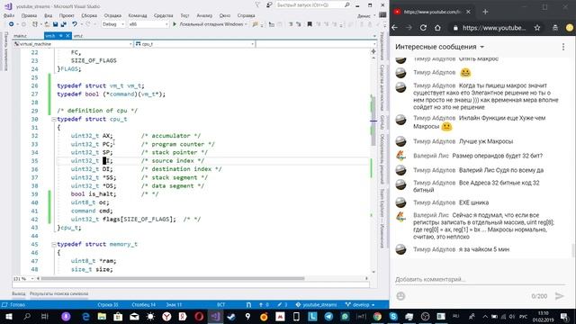Send the chat message arrow icon
The width and height of the screenshot is (576, 324).
pos(559,296)
